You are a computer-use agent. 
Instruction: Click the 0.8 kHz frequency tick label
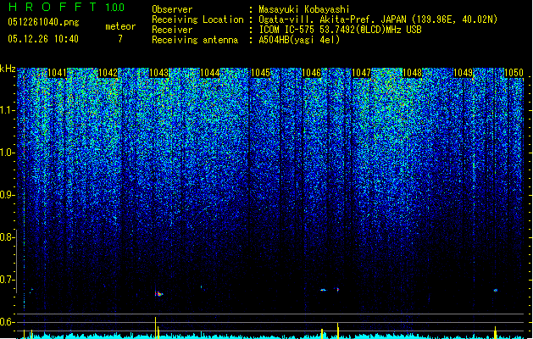pos(8,237)
